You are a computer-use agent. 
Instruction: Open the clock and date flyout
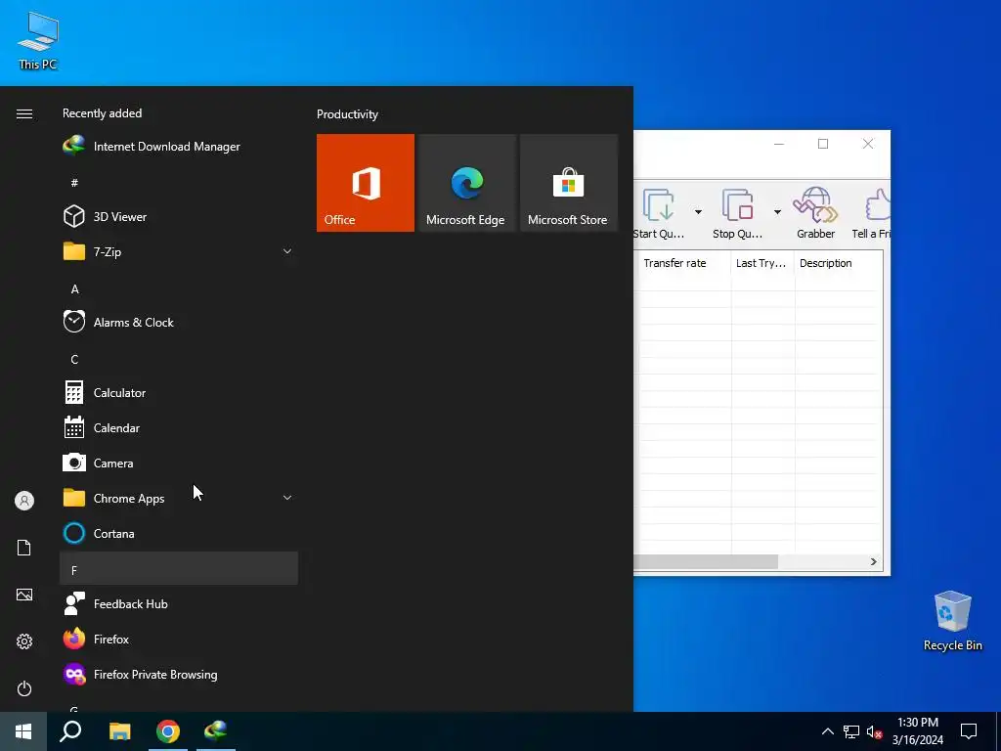click(918, 731)
